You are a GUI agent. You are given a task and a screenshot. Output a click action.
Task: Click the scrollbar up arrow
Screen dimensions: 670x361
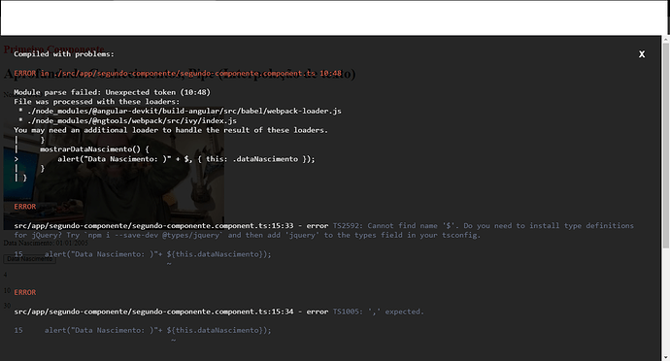[666, 39]
